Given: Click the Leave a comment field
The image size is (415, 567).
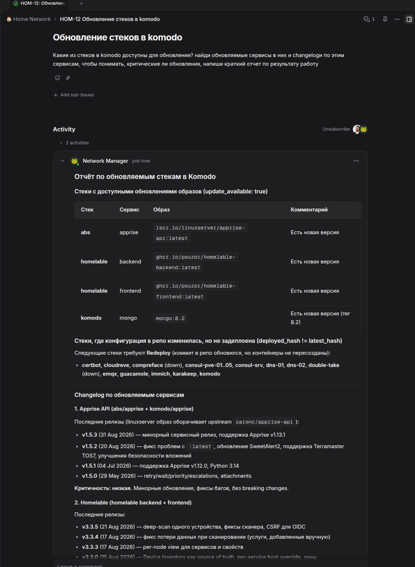Looking at the screenshot, I should 210,564.
